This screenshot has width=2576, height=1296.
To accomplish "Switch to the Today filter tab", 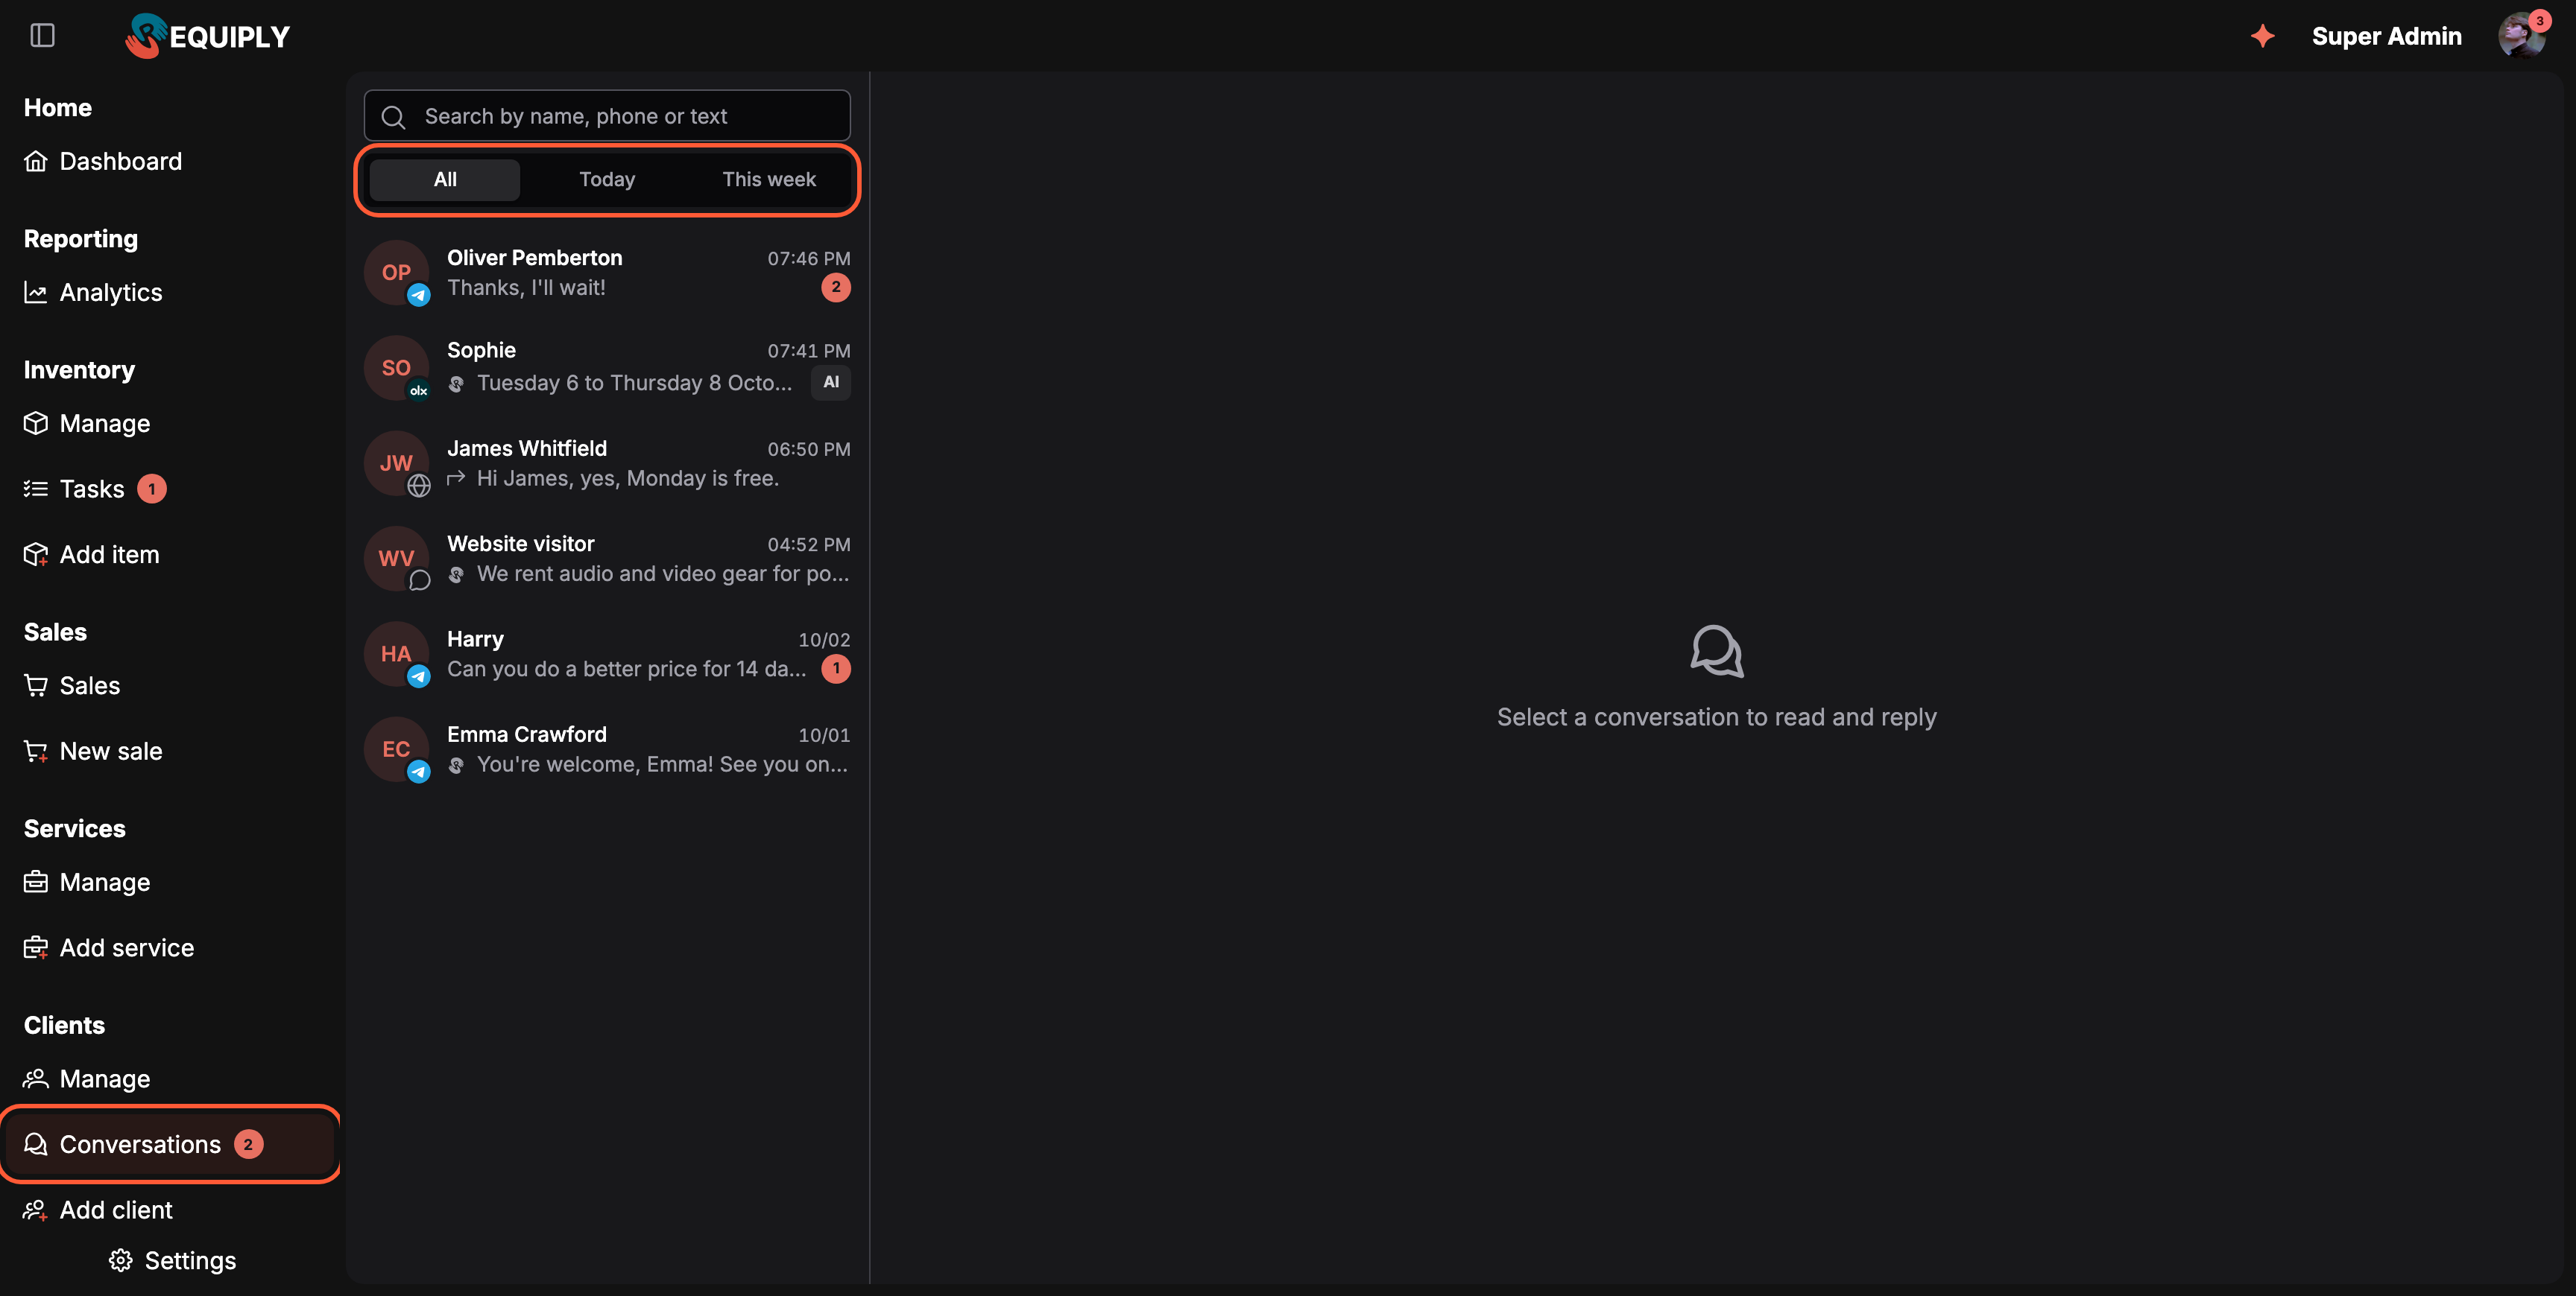I will [607, 180].
